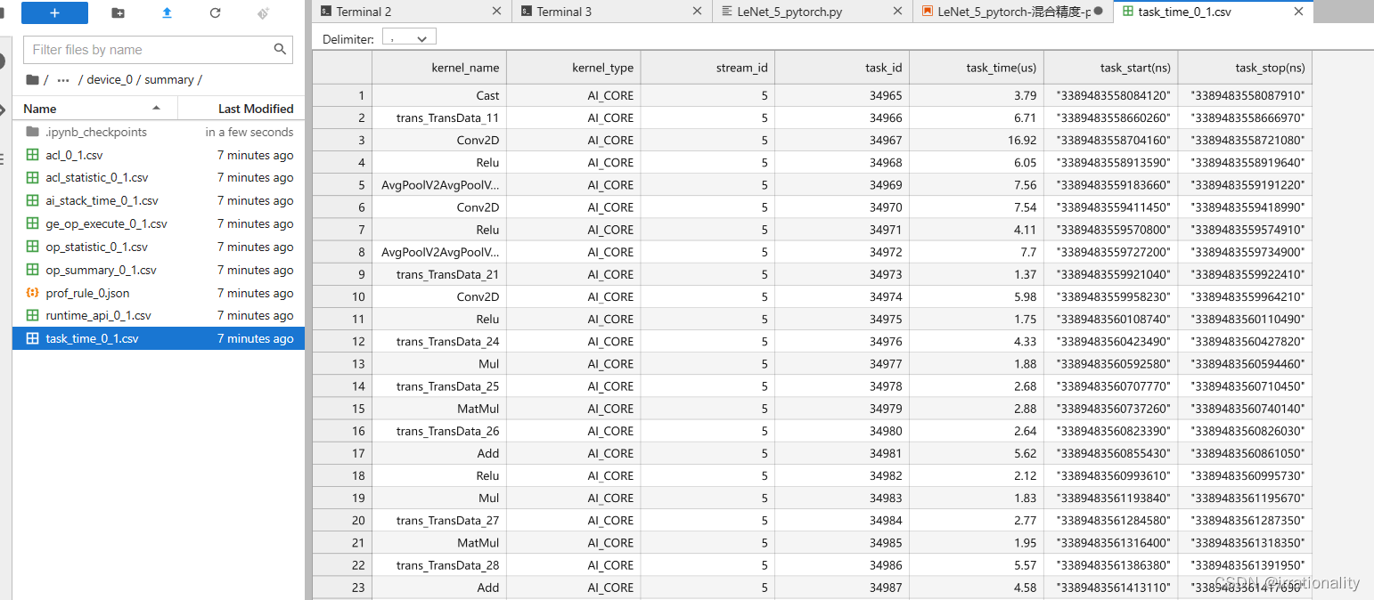Screen dimensions: 1374x600
Task: Select the trans_TransData_11 cell
Action: click(439, 118)
